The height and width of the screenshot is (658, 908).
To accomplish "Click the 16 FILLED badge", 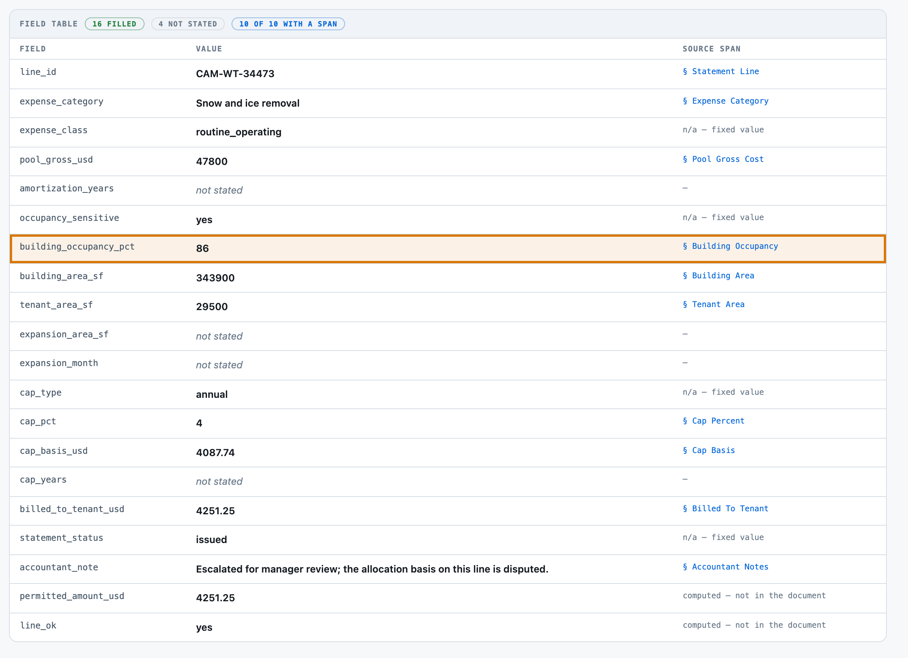I will tap(115, 24).
